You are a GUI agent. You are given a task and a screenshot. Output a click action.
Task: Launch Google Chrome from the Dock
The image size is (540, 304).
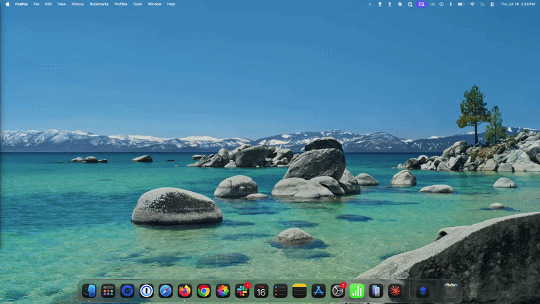(204, 291)
